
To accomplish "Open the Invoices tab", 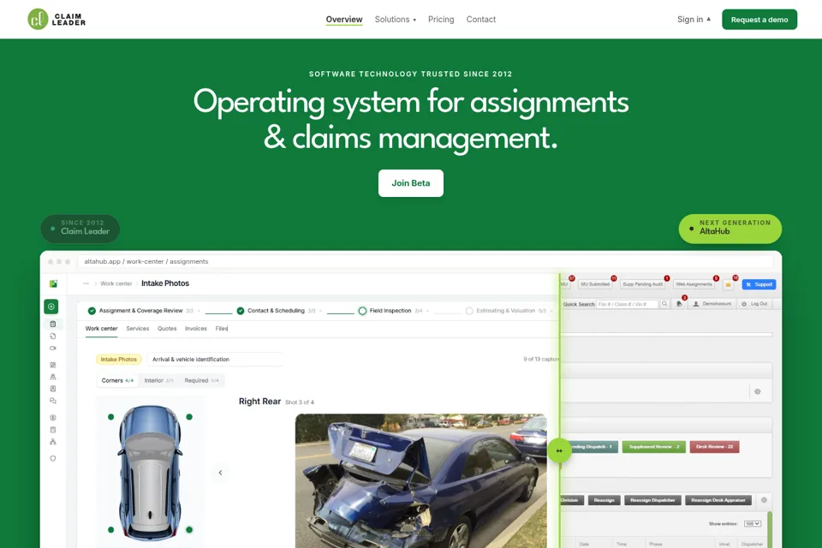I will pyautogui.click(x=195, y=329).
